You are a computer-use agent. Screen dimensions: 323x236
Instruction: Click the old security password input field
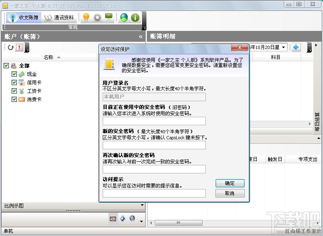click(154, 121)
